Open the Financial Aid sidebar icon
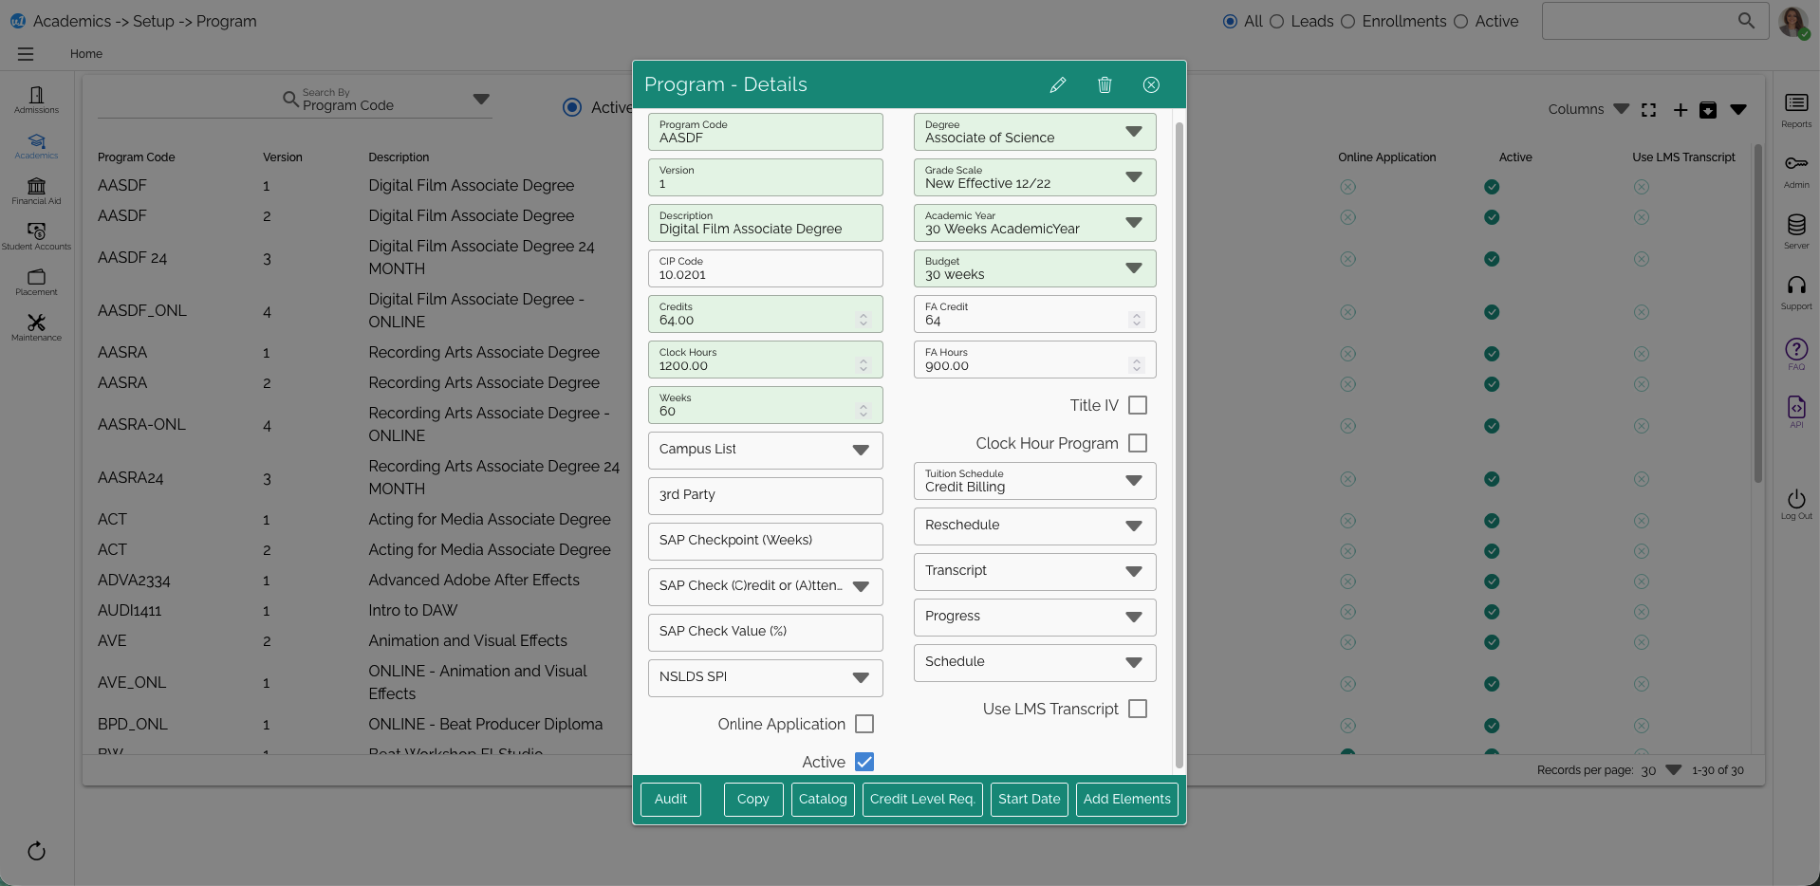The width and height of the screenshot is (1820, 886). tap(36, 190)
